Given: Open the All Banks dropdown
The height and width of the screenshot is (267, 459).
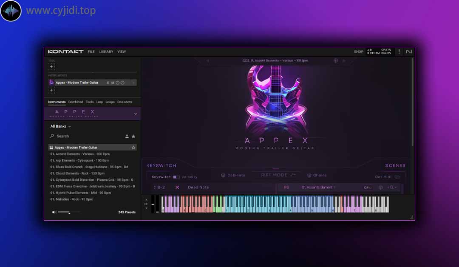Looking at the screenshot, I should tap(61, 126).
